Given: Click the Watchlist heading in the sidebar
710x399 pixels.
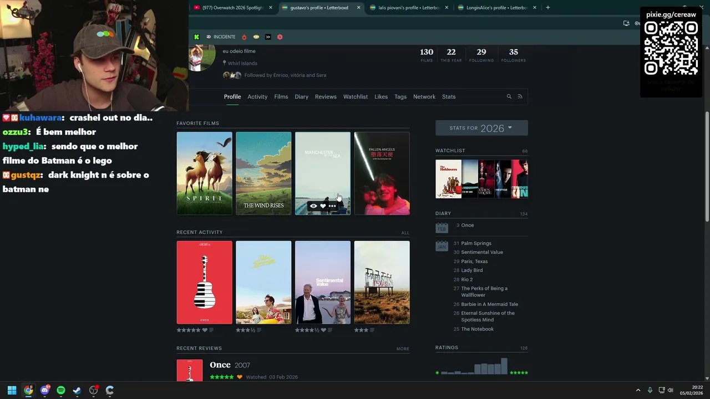Looking at the screenshot, I should [x=450, y=151].
